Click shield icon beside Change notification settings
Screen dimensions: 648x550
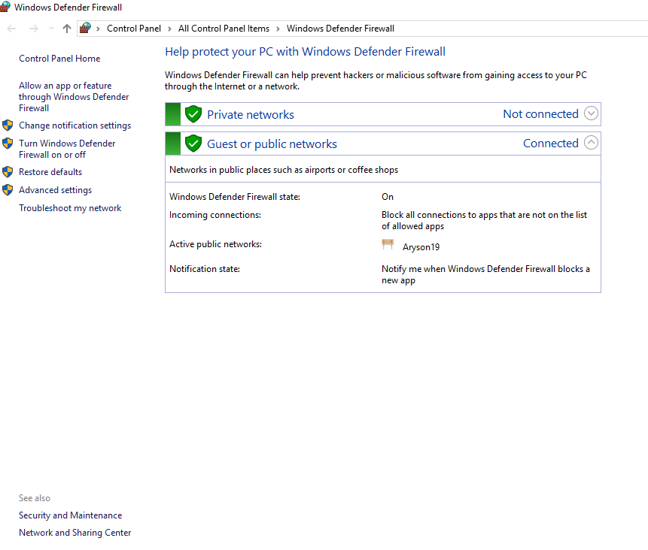click(x=8, y=125)
